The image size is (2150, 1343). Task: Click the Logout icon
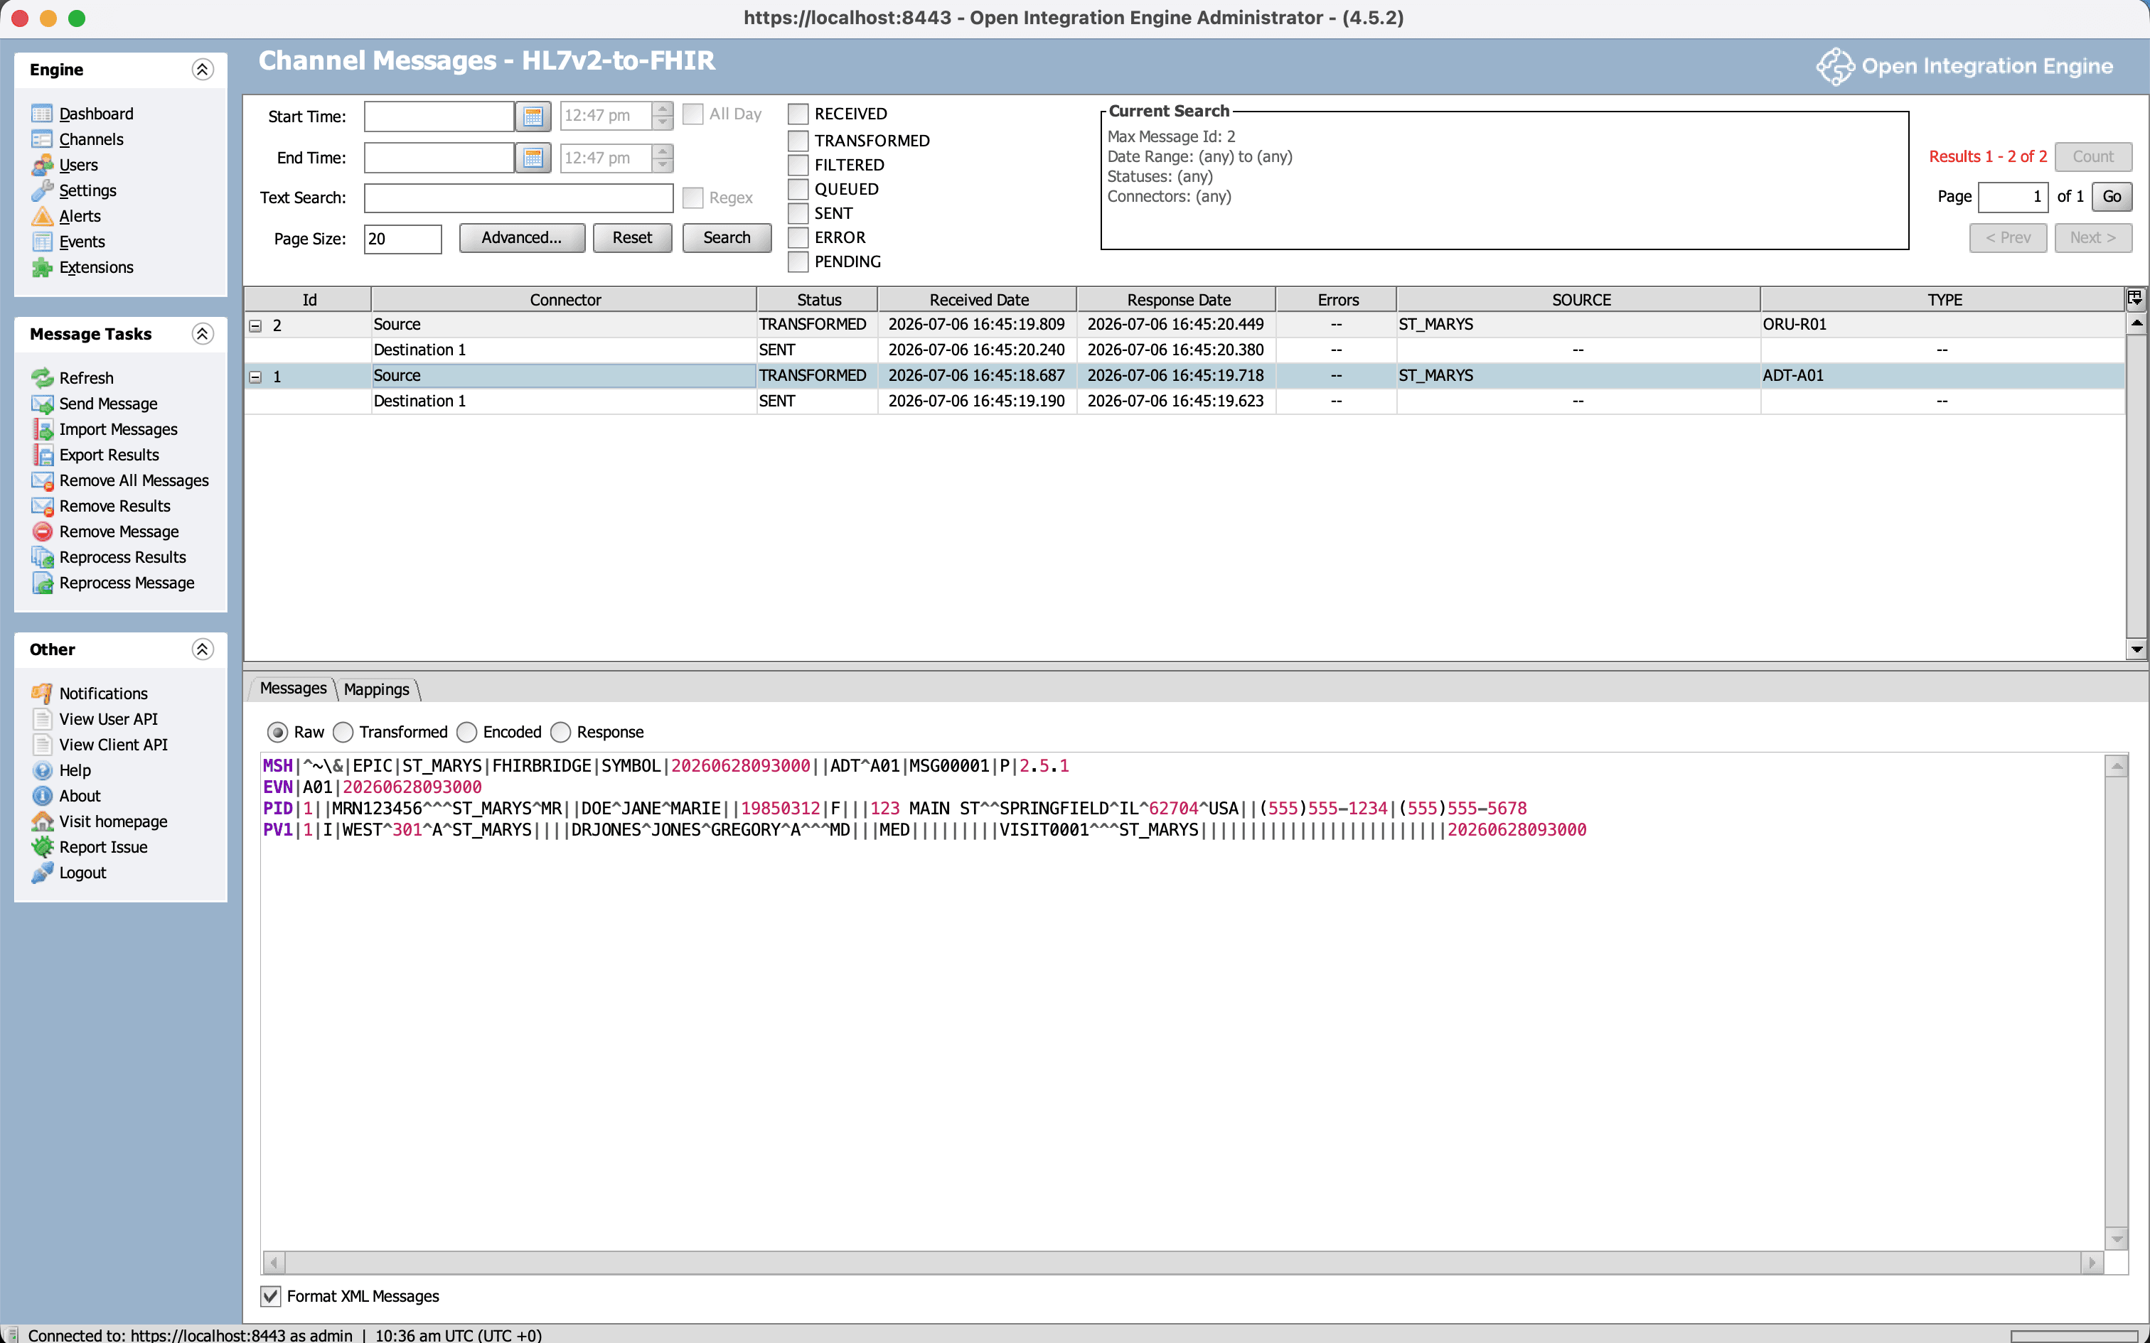42,873
